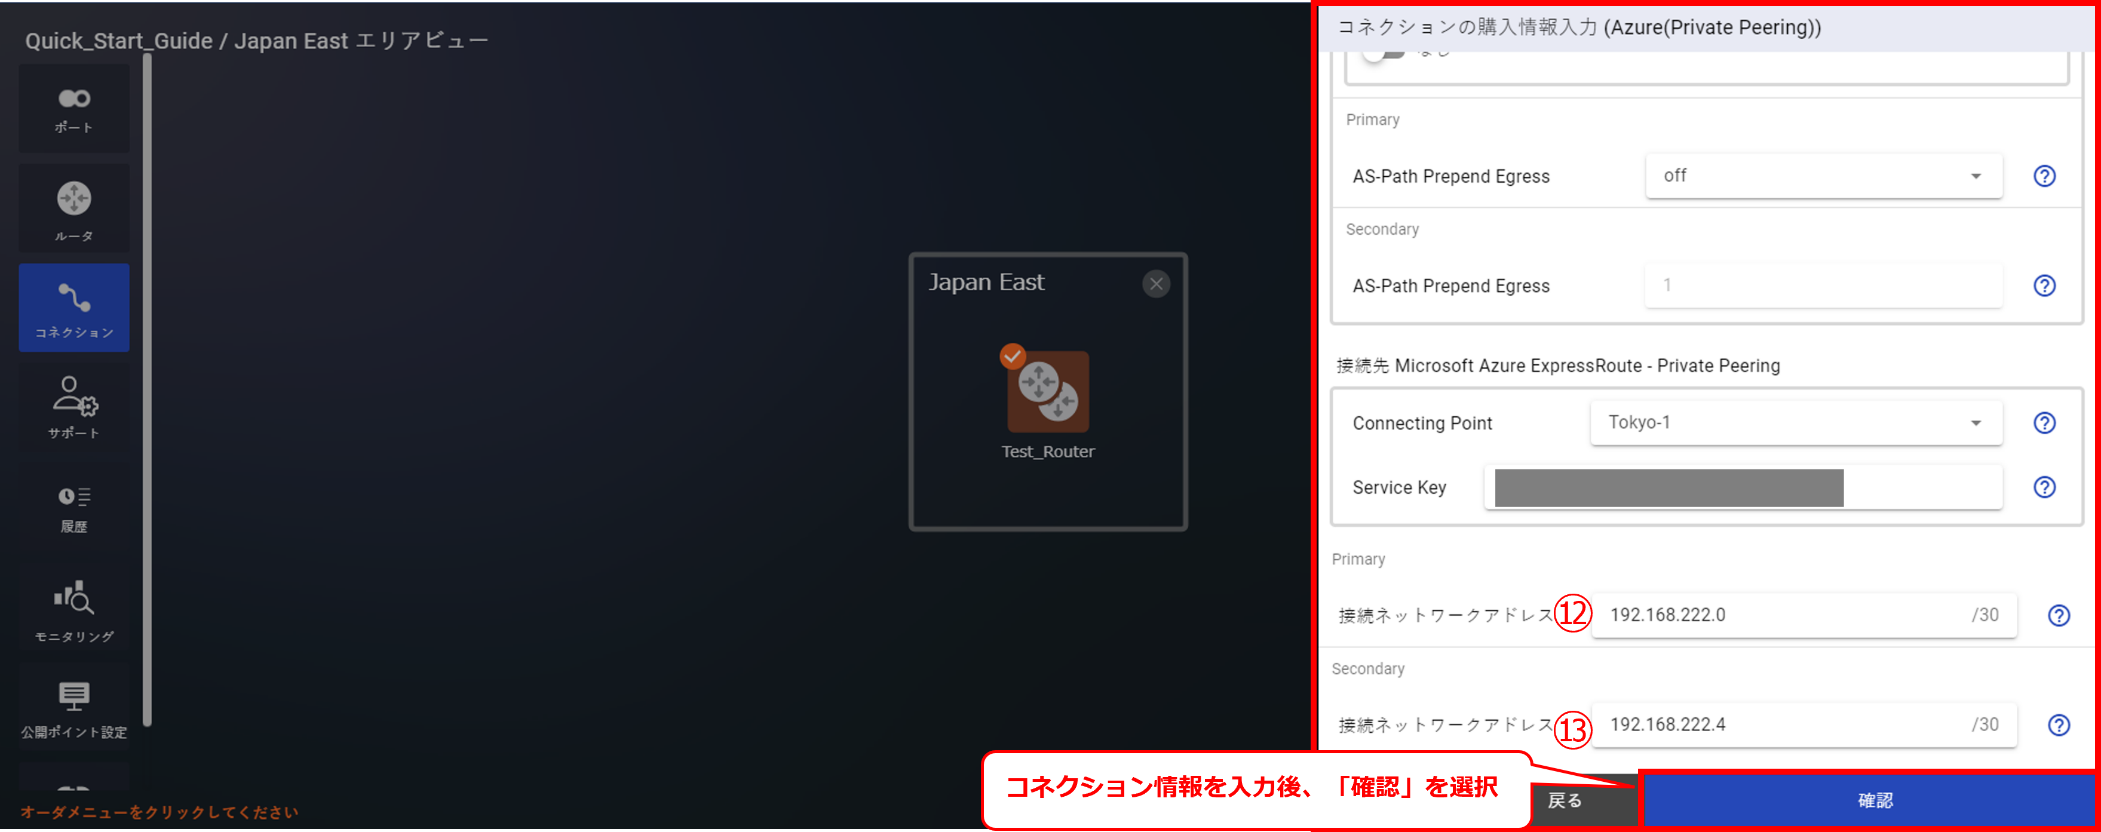Viewport: 2101px width, 832px height.
Task: Edit Secondary address field 192.168.222.4
Action: point(1804,724)
